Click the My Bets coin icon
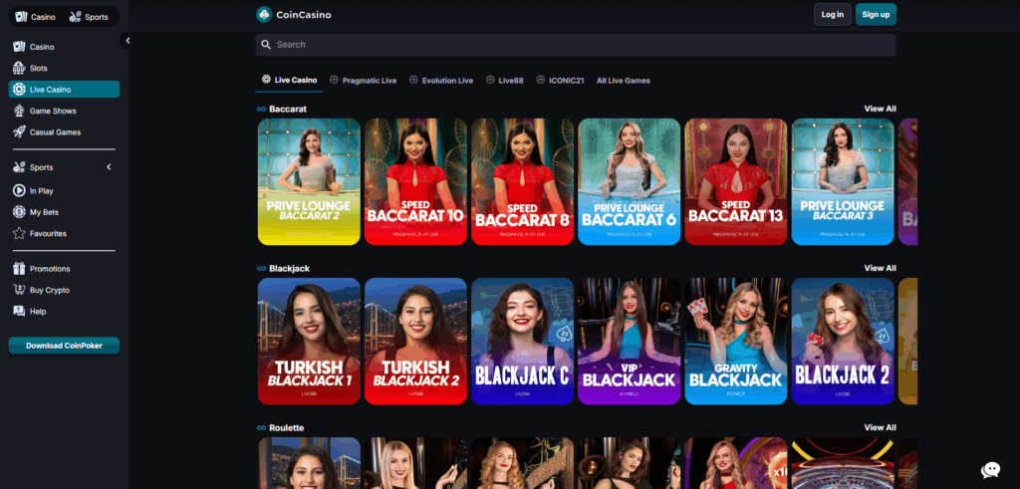This screenshot has width=1020, height=489. [x=19, y=212]
